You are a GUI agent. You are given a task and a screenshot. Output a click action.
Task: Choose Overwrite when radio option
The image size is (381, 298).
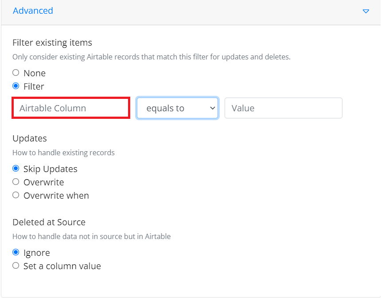click(x=16, y=195)
